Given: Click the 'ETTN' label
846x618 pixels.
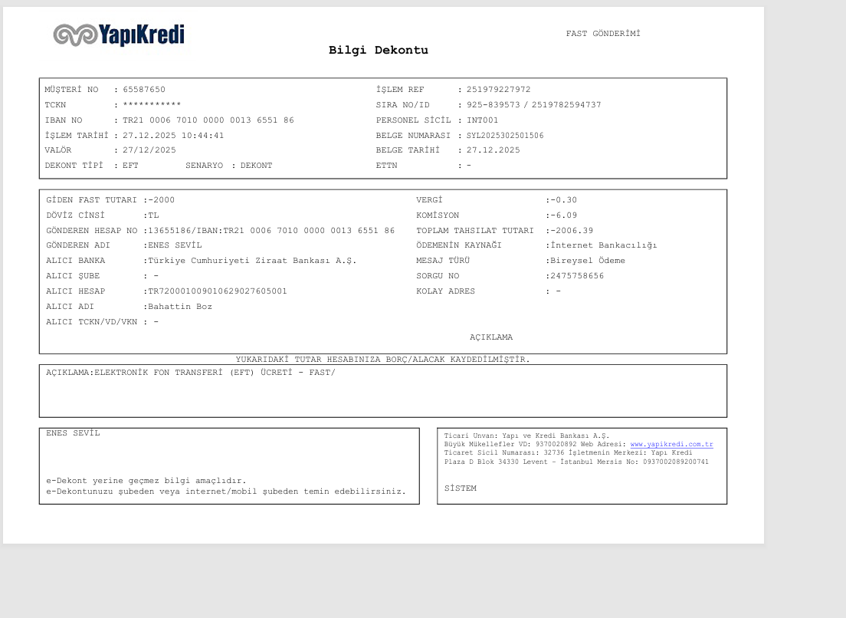Looking at the screenshot, I should [x=386, y=166].
